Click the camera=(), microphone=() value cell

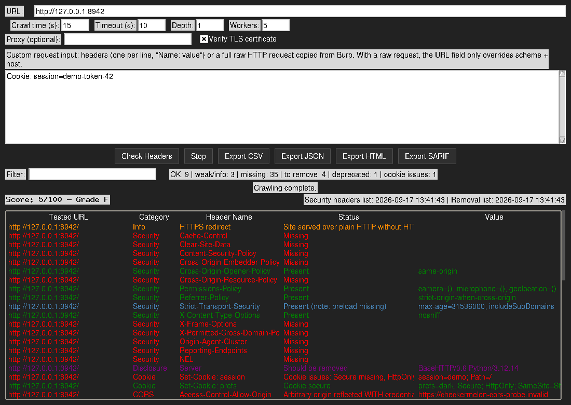pos(487,289)
